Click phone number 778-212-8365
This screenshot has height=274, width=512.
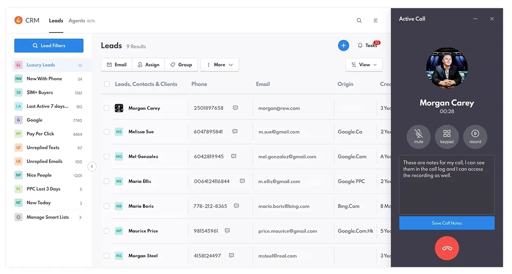pyautogui.click(x=210, y=206)
